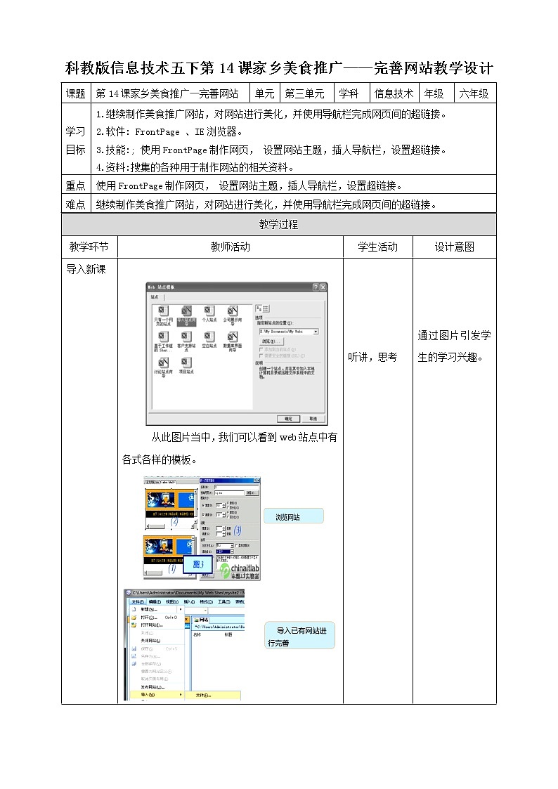Click the 课题 table cell

[76, 93]
